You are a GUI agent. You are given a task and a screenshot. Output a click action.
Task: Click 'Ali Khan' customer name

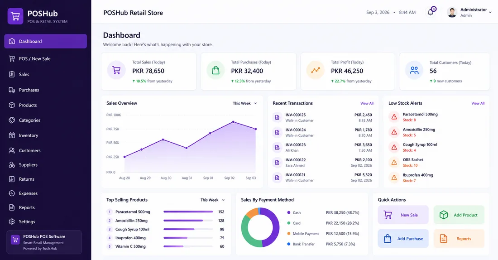pyautogui.click(x=292, y=151)
